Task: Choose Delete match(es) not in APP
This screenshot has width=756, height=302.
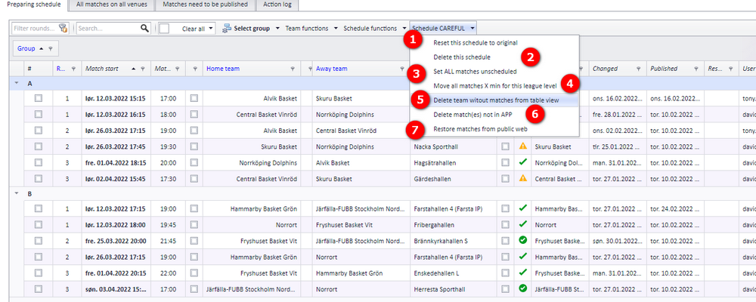Action: 494,115
